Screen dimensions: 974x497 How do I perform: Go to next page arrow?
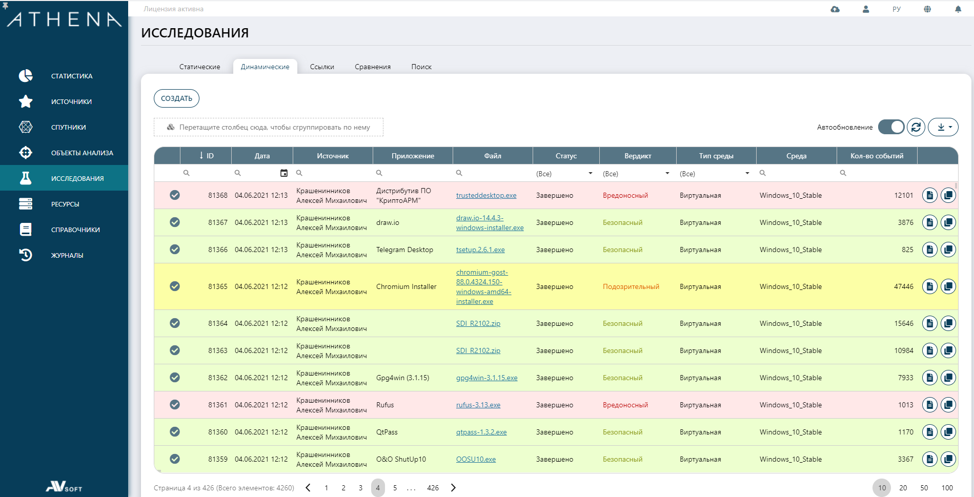click(x=453, y=488)
